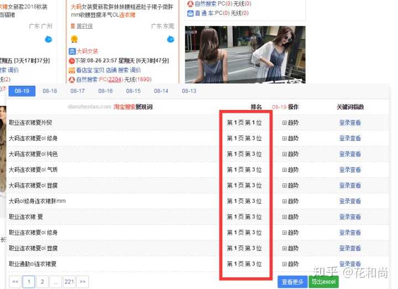Click the 查看更多 button
This screenshot has height=289, width=398.
click(292, 282)
